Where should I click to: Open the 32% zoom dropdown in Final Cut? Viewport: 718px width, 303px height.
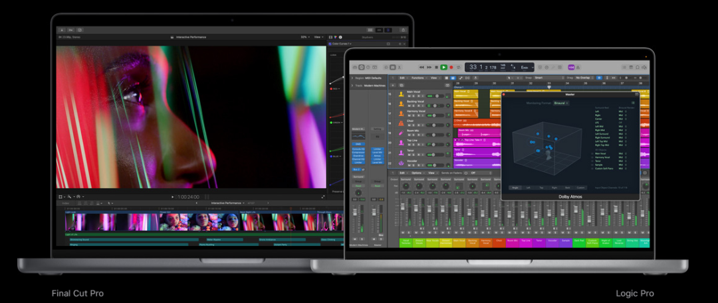pyautogui.click(x=305, y=37)
